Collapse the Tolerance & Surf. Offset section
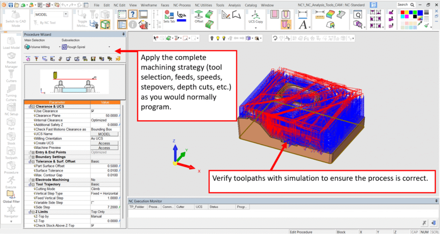This screenshot has height=234, width=440. (33, 161)
